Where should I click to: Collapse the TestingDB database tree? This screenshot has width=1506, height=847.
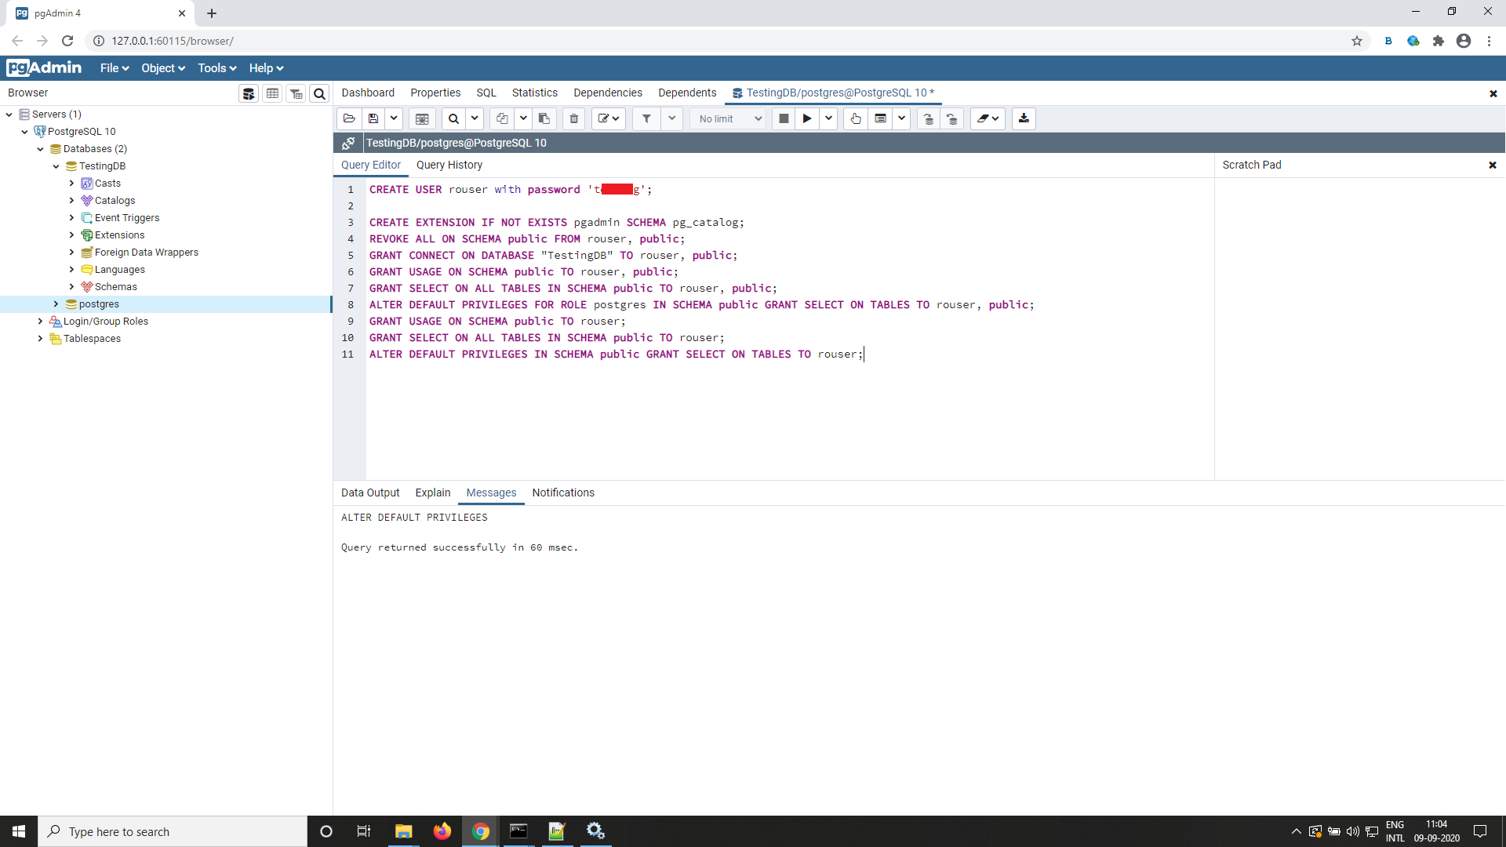click(56, 165)
